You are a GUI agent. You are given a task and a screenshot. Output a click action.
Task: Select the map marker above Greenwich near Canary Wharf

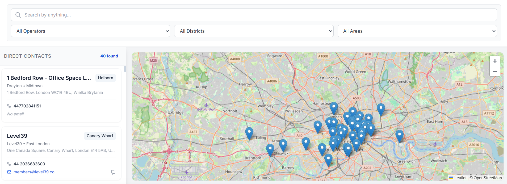pos(399,136)
